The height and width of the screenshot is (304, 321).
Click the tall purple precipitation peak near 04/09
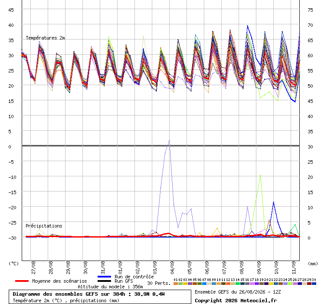169,141
